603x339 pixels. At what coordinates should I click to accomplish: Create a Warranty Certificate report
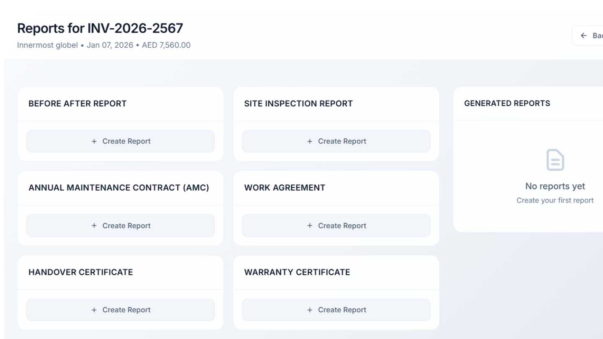pos(336,310)
